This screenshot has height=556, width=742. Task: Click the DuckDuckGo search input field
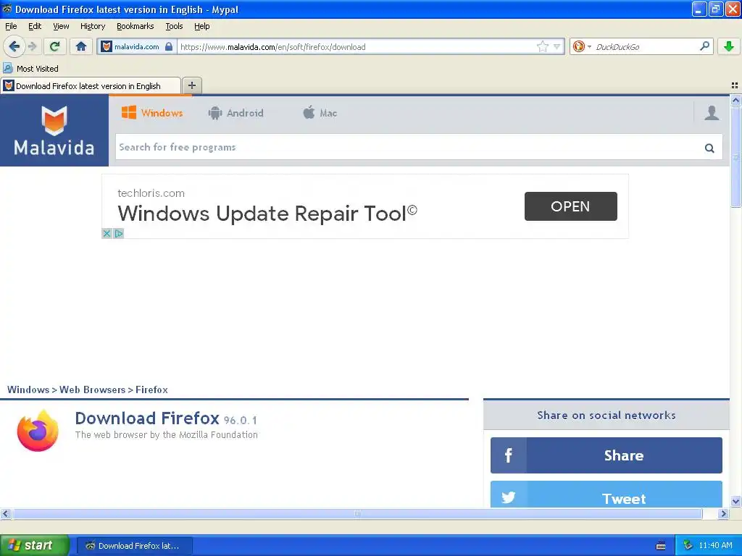pos(646,46)
